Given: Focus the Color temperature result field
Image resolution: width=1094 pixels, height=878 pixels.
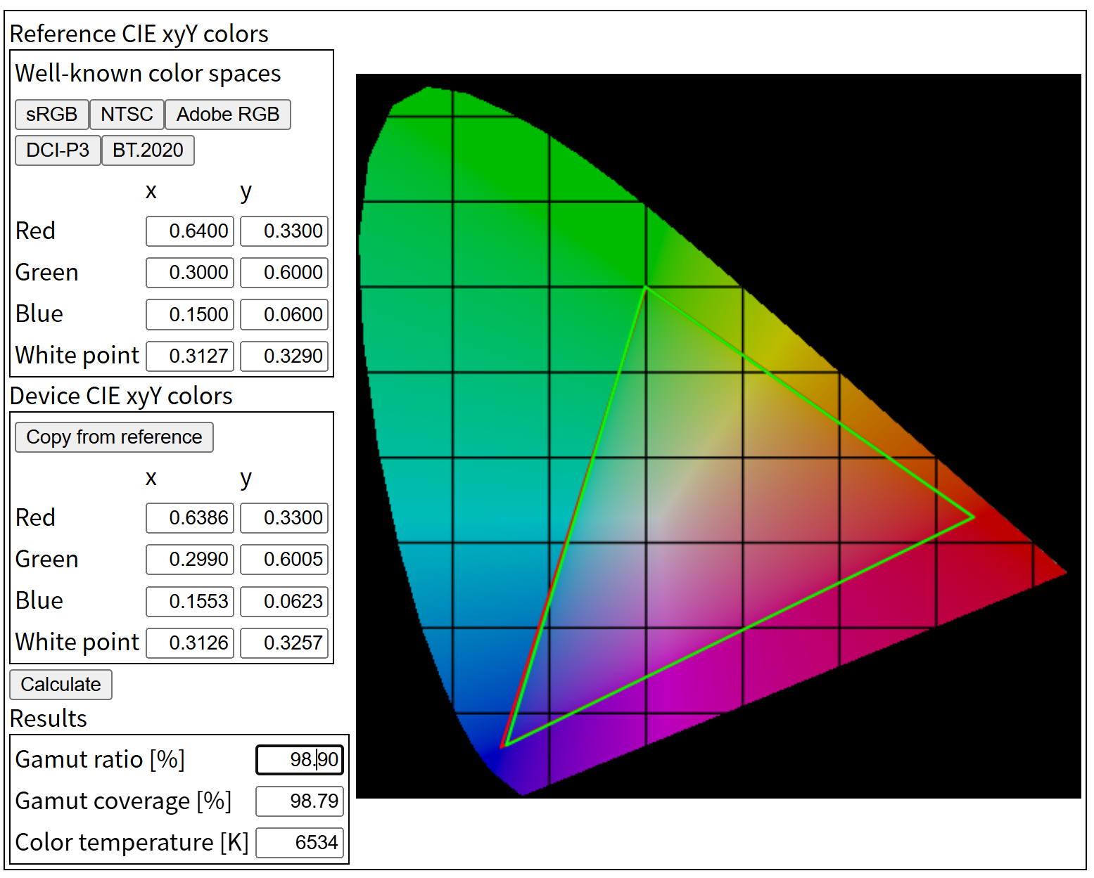Looking at the screenshot, I should point(300,842).
